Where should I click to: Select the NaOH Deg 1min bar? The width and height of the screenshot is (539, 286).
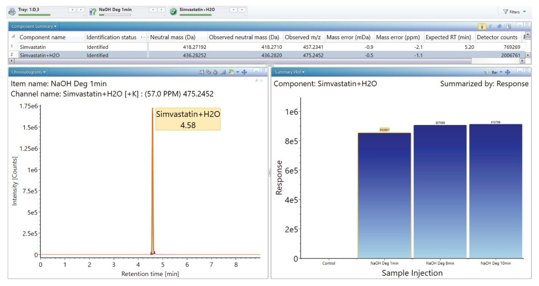coord(384,196)
